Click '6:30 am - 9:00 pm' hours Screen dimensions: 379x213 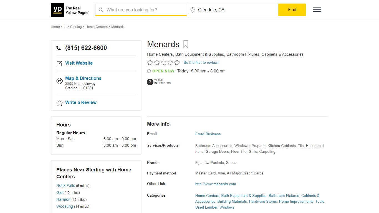click(120, 139)
